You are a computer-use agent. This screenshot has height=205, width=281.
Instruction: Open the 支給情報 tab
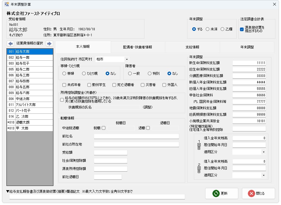[x=192, y=47]
